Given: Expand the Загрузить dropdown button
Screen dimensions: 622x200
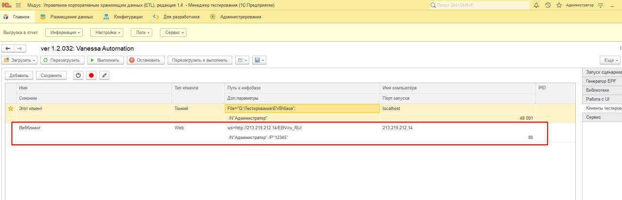Looking at the screenshot, I should [x=20, y=61].
